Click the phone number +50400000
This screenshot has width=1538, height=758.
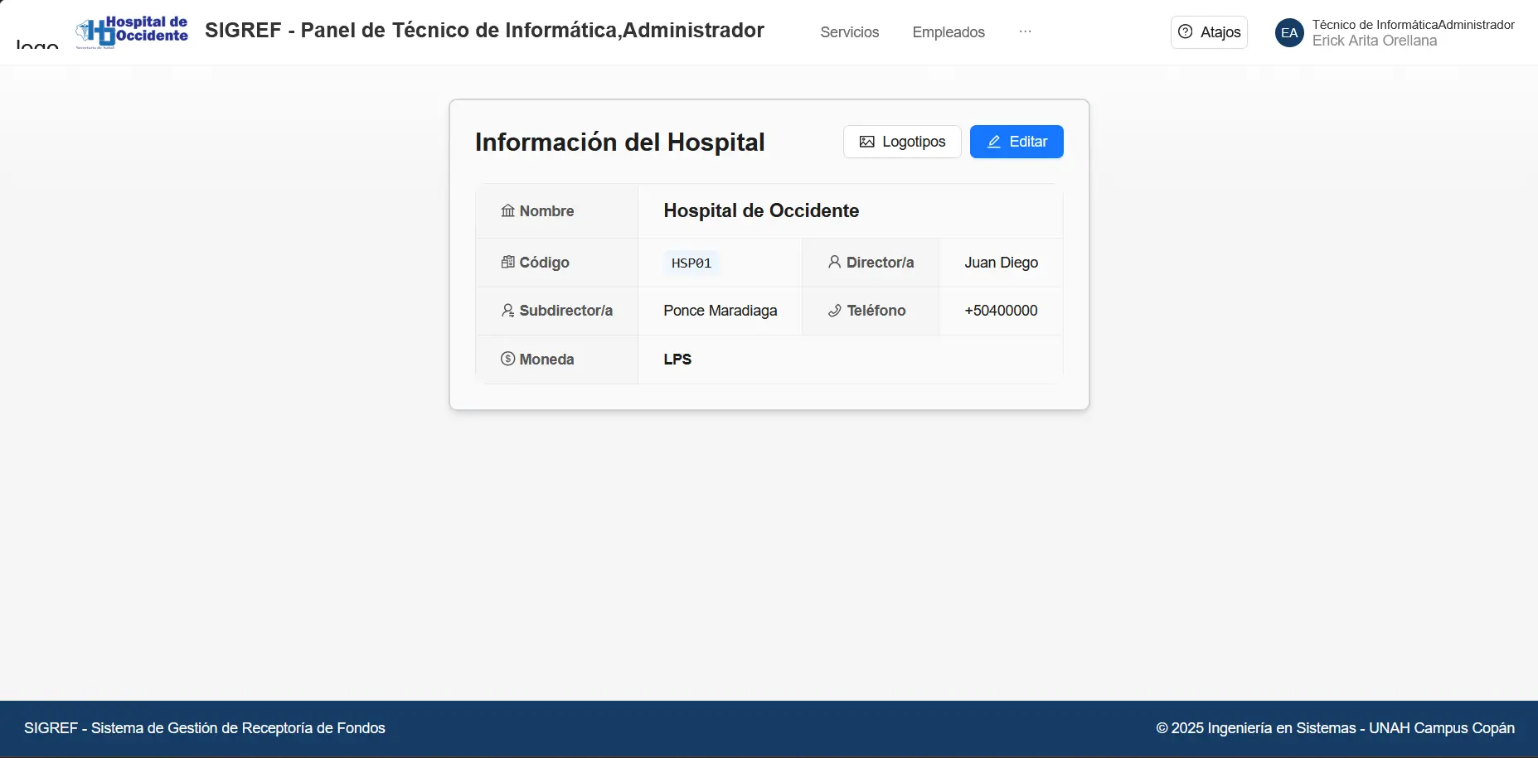(1001, 311)
